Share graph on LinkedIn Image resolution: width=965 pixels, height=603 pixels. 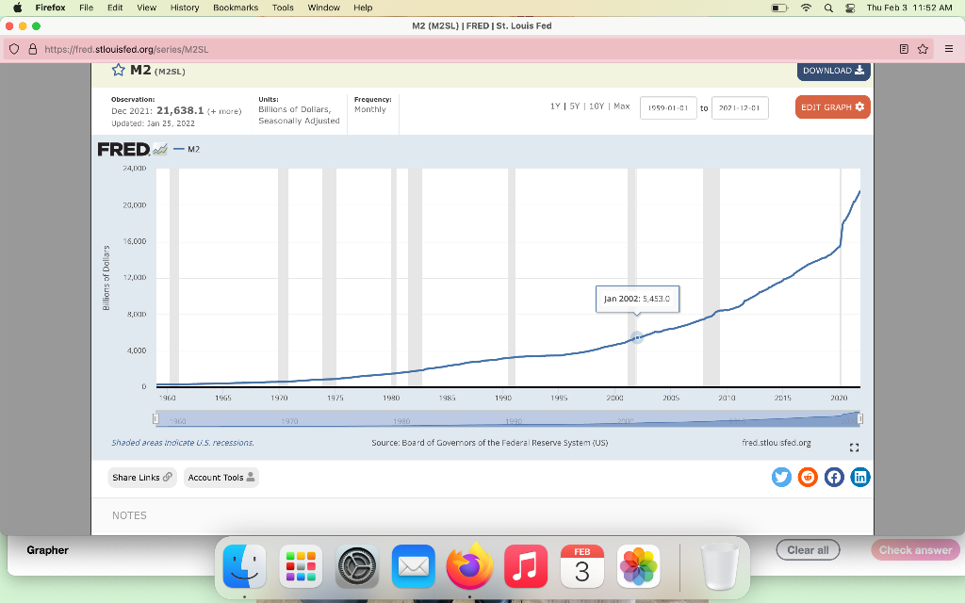pyautogui.click(x=859, y=477)
